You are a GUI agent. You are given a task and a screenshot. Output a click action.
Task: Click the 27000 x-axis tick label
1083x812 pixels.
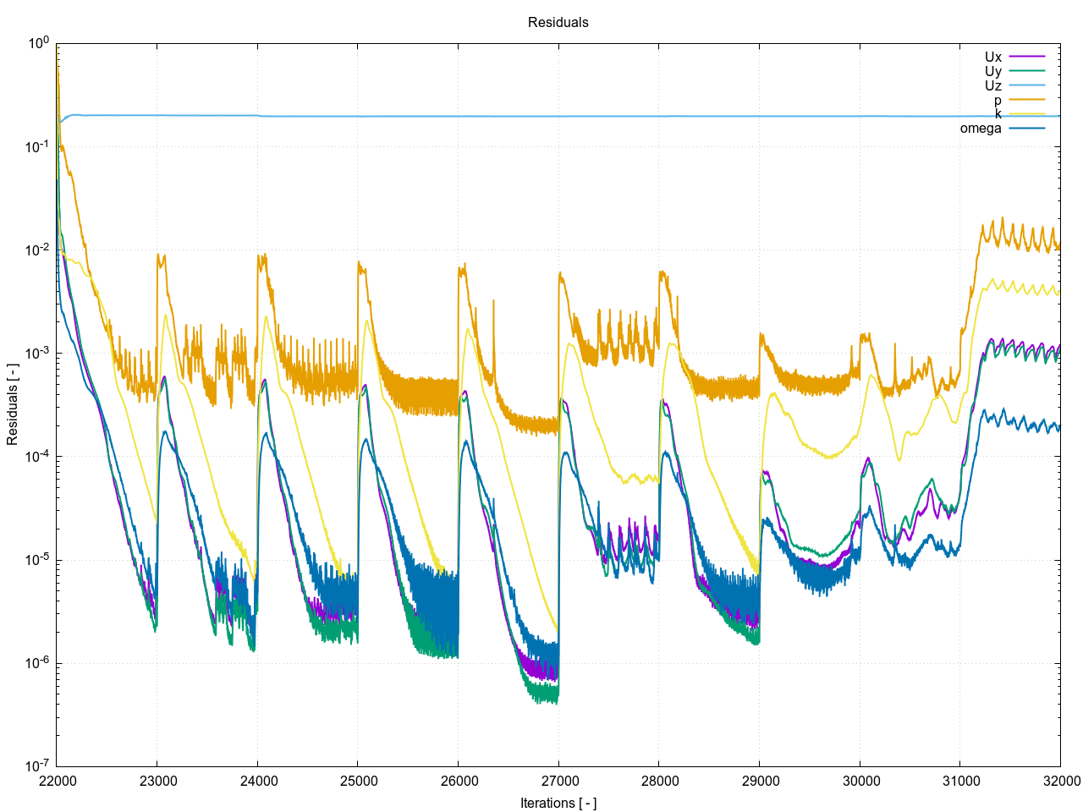pos(558,781)
